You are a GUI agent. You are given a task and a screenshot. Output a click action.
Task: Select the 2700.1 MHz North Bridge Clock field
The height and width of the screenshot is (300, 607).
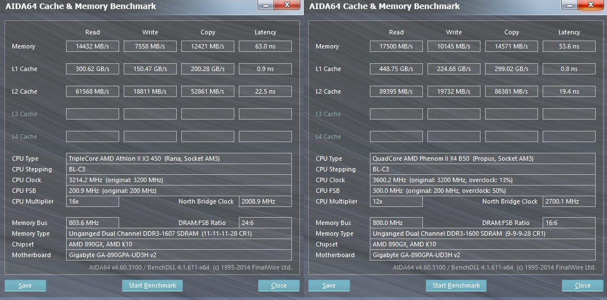coord(569,201)
